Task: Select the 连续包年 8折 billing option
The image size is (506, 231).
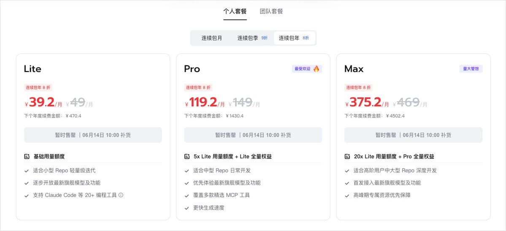Action: tap(294, 38)
